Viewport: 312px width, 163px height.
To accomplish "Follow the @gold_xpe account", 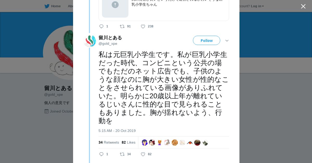I will pos(206,41).
